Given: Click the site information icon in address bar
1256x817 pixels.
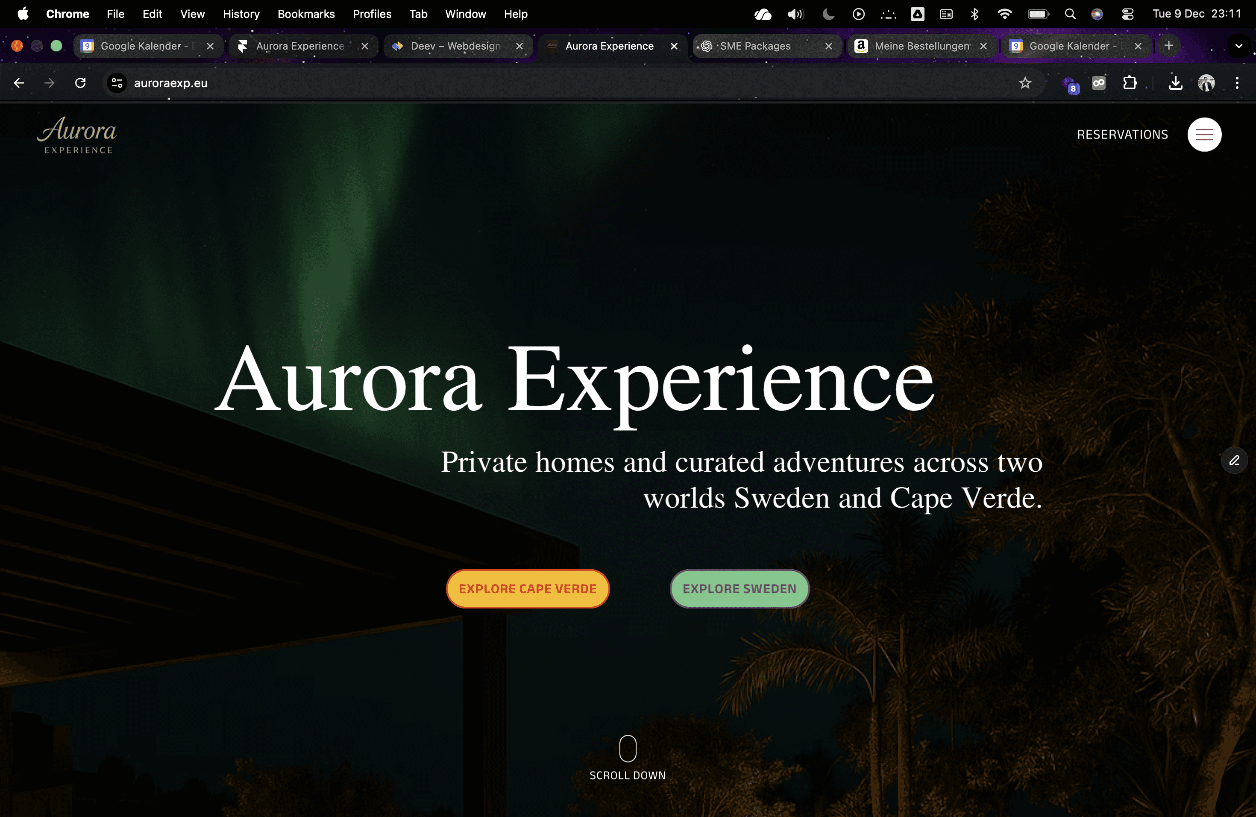Looking at the screenshot, I should [x=117, y=83].
